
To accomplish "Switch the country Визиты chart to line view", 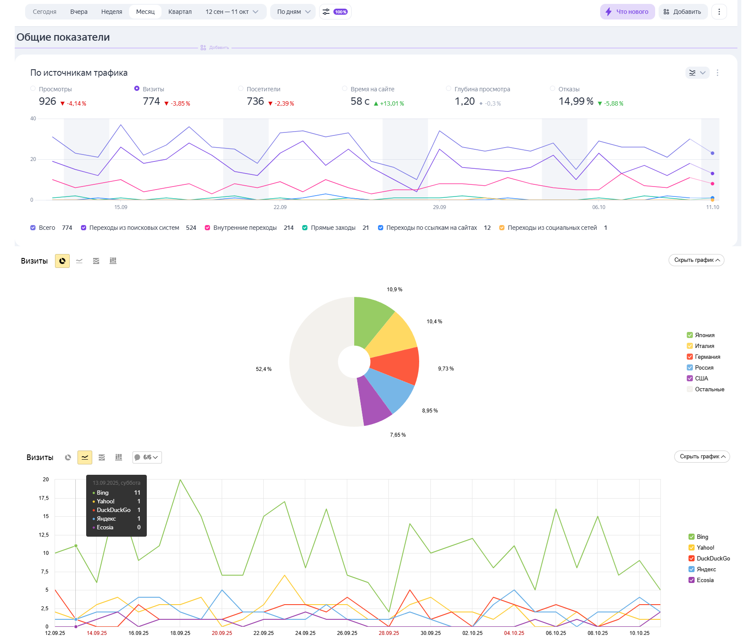I will point(79,261).
